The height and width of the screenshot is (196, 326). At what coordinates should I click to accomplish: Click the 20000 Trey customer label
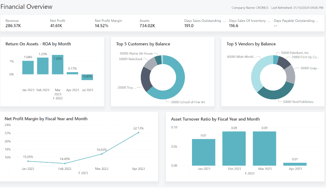[126, 88]
